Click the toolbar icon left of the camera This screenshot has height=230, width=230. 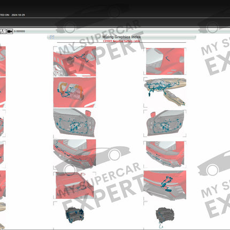click(3, 32)
